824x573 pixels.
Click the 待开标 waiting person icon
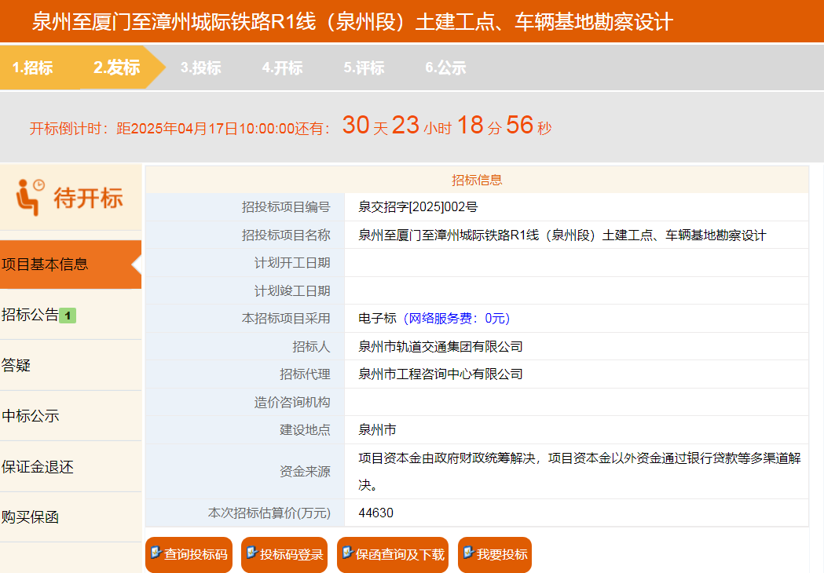31,197
